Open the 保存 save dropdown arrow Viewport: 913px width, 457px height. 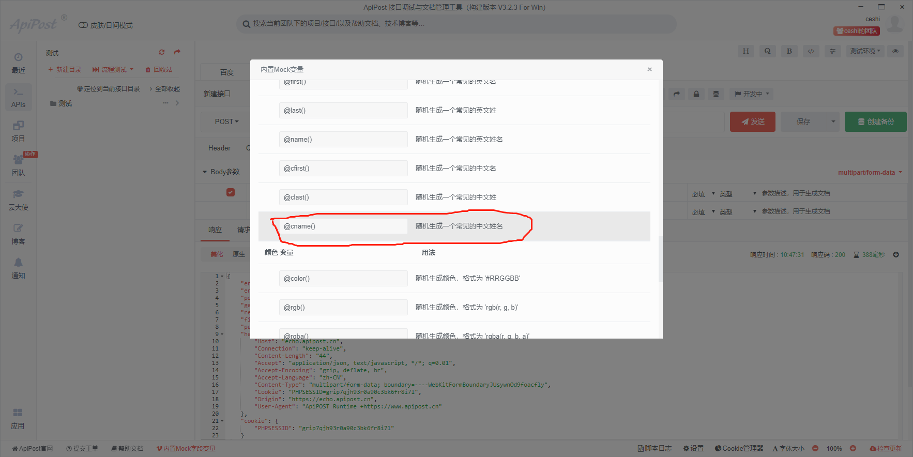pos(833,121)
